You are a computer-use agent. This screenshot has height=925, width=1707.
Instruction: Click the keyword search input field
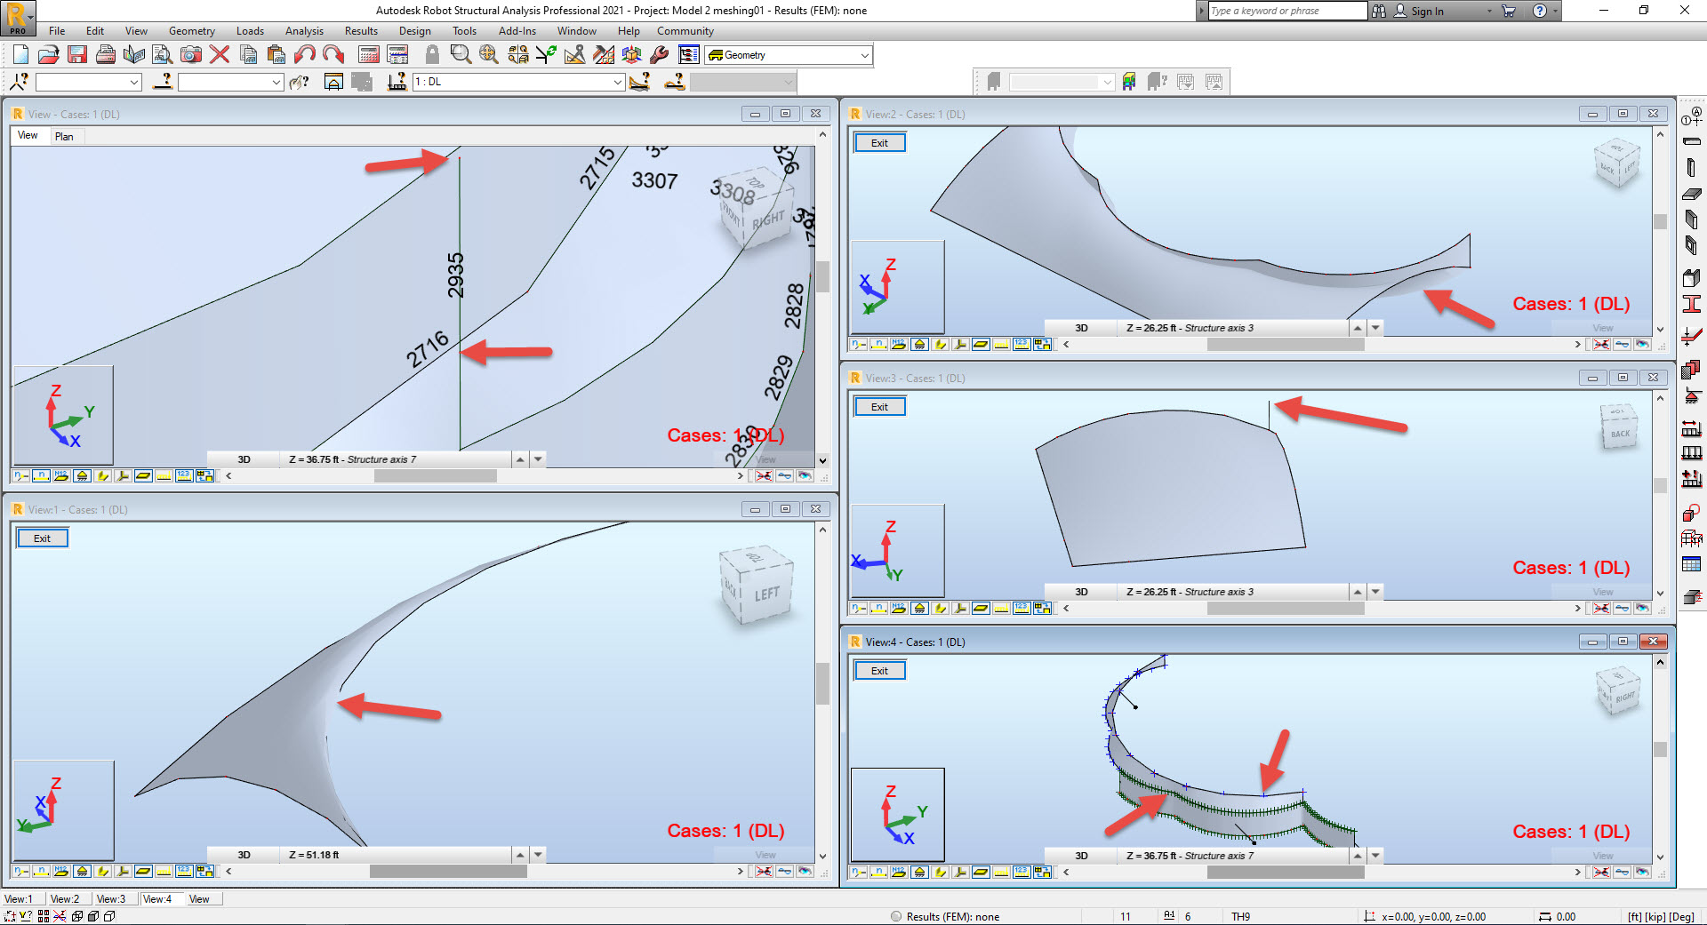coord(1287,11)
